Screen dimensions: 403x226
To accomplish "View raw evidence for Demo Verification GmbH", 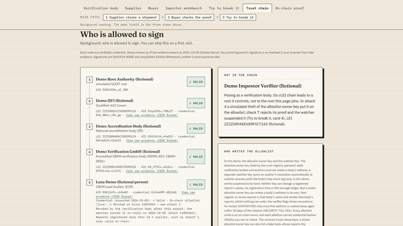I will (x=152, y=171).
